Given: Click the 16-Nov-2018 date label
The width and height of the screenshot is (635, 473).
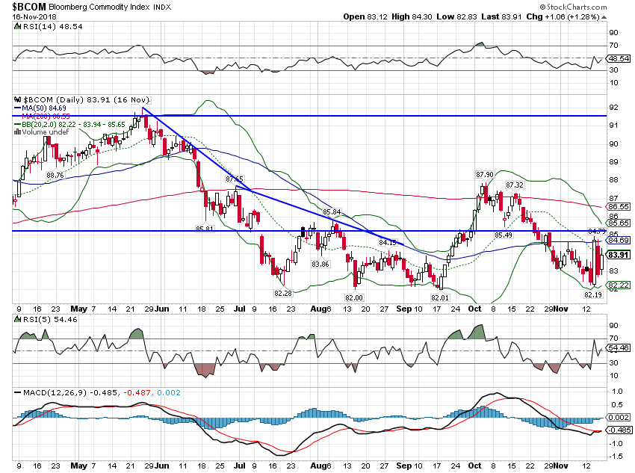Looking at the screenshot, I should click(34, 17).
